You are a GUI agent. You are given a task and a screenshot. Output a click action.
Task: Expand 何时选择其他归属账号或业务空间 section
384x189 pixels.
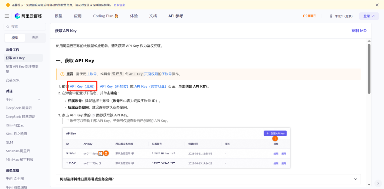pyautogui.click(x=208, y=179)
